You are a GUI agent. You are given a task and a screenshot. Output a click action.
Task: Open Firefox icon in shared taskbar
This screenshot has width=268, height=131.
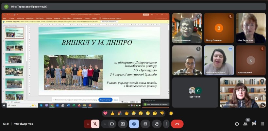79,105
